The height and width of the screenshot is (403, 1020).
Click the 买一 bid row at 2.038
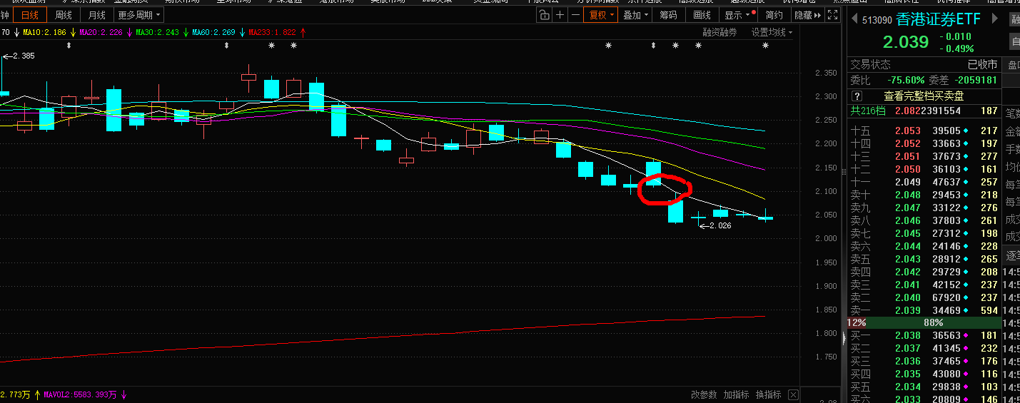point(924,335)
